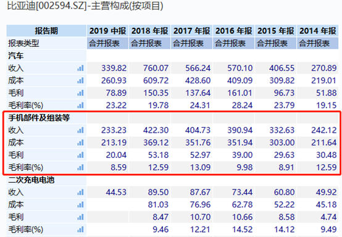
Task: Click phone parts revenue value 233.23
Action: 114,130
